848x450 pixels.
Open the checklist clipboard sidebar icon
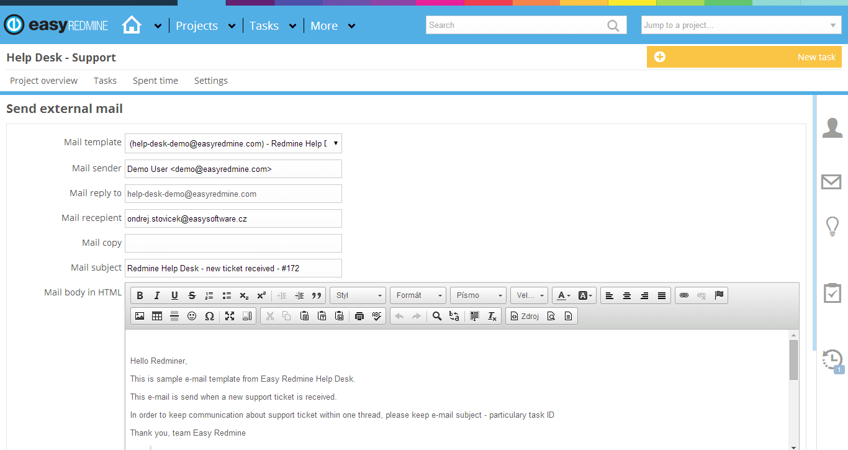[832, 293]
